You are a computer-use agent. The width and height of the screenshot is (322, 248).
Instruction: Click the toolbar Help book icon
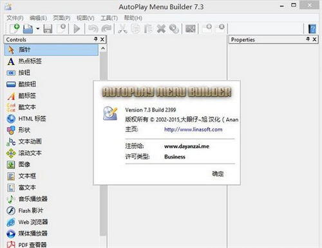pos(312,29)
